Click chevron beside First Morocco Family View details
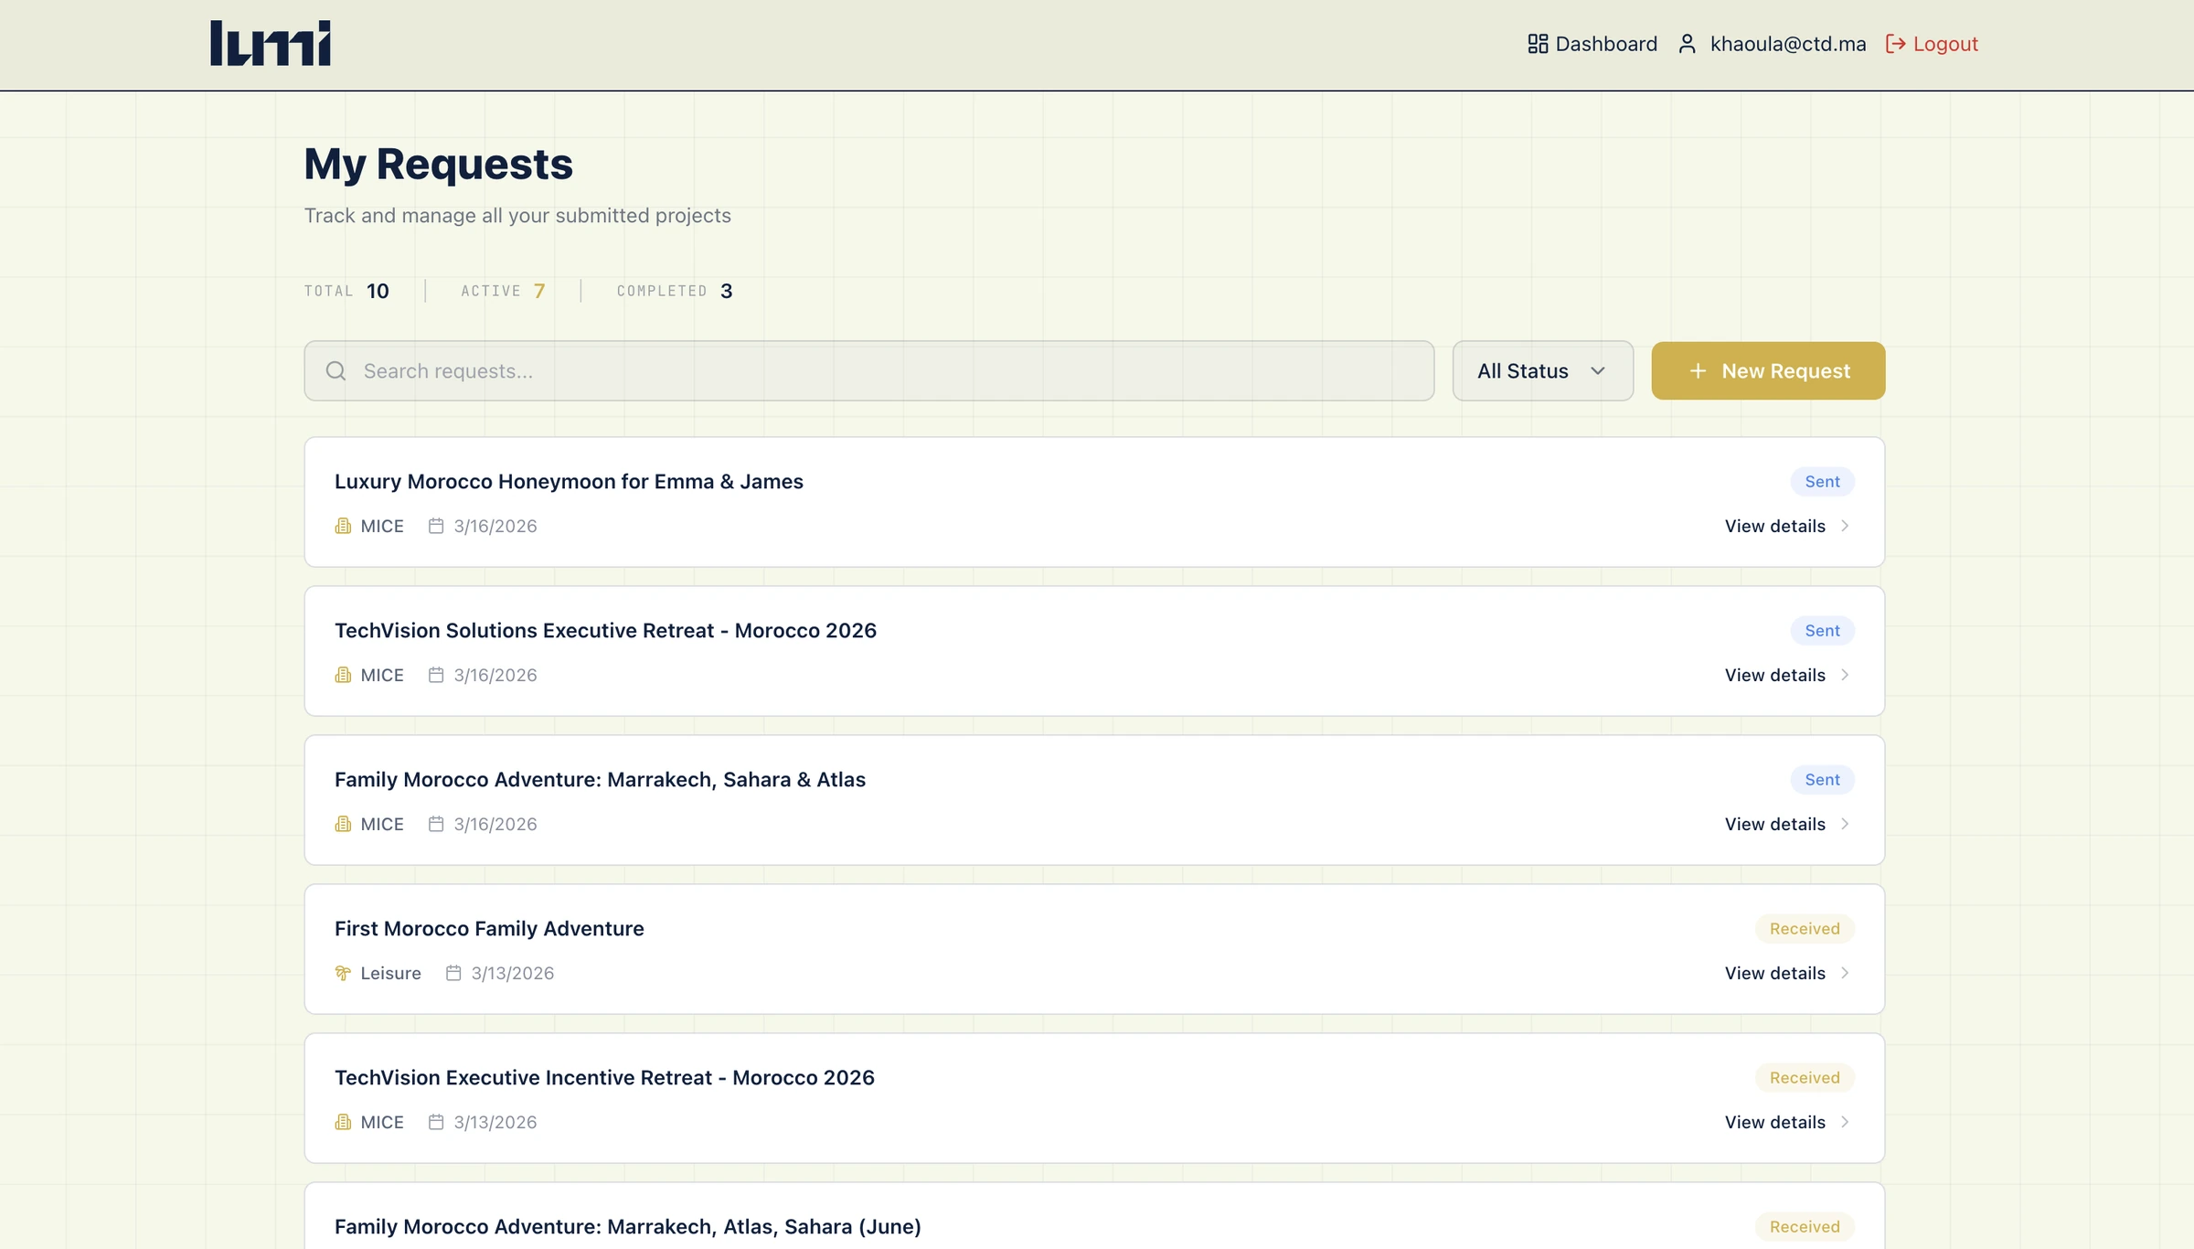2194x1249 pixels. point(1845,973)
